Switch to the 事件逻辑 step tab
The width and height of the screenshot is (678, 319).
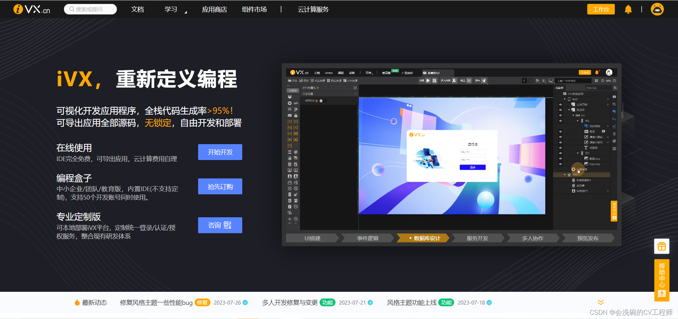tap(368, 238)
